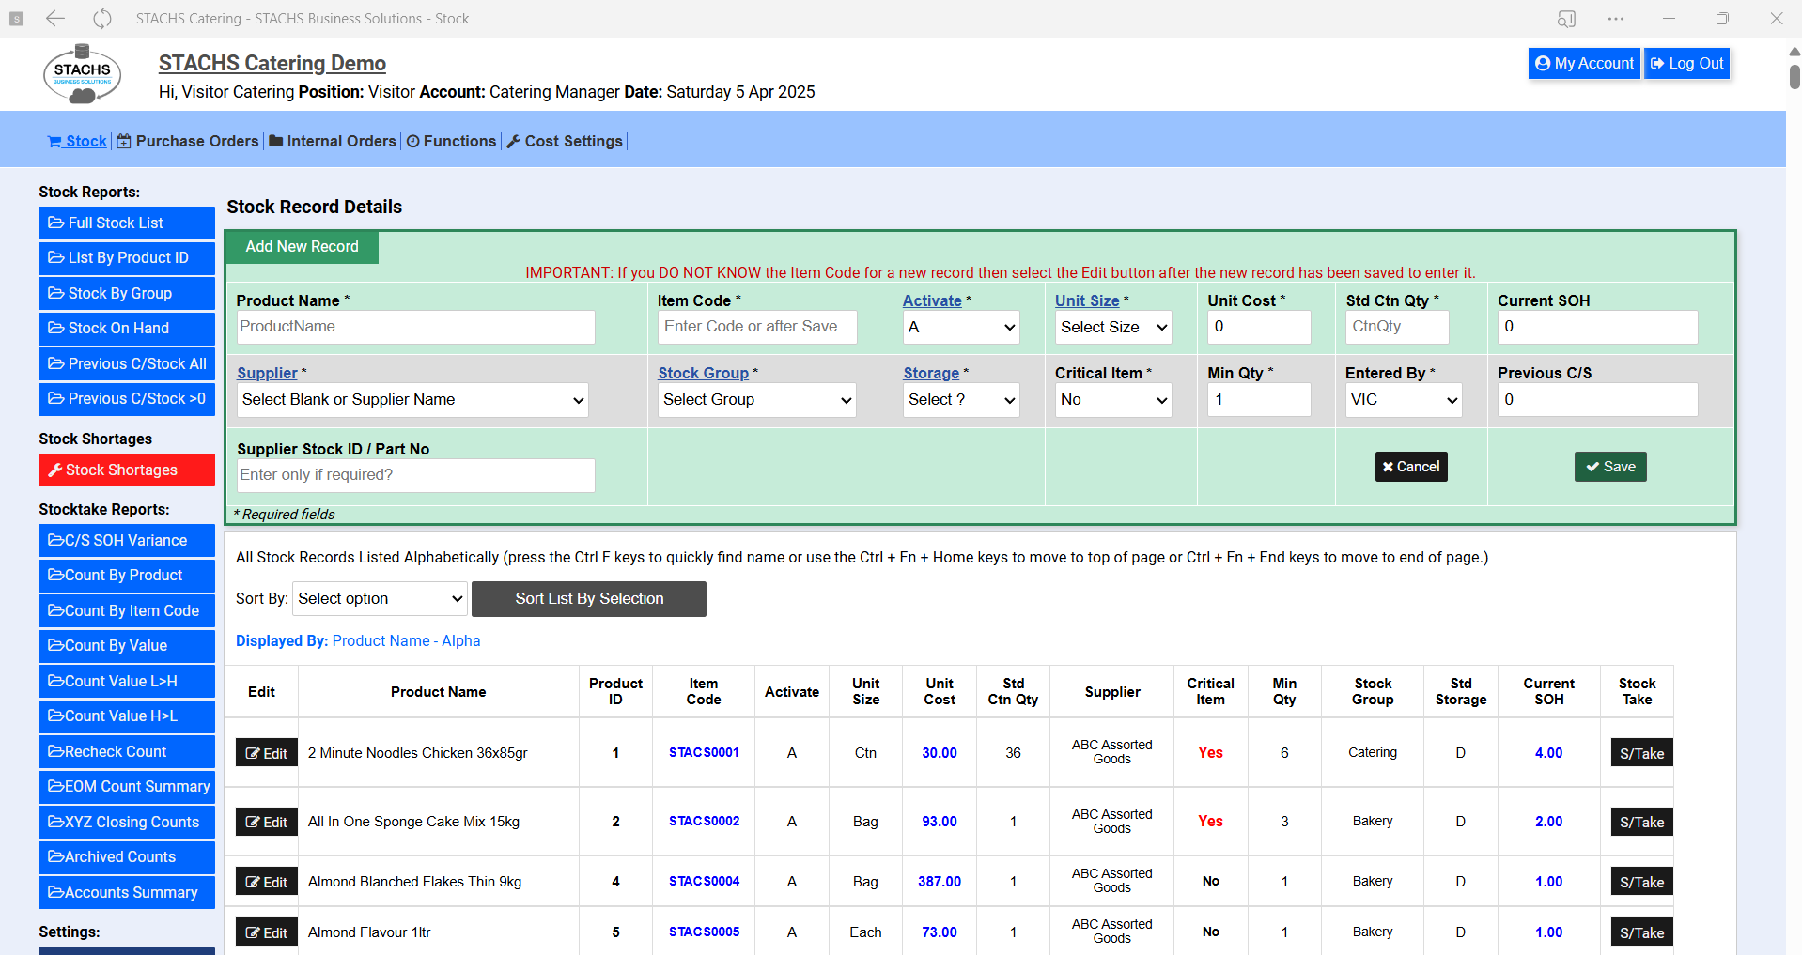
Task: Open Count By Value report
Action: pyautogui.click(x=127, y=645)
